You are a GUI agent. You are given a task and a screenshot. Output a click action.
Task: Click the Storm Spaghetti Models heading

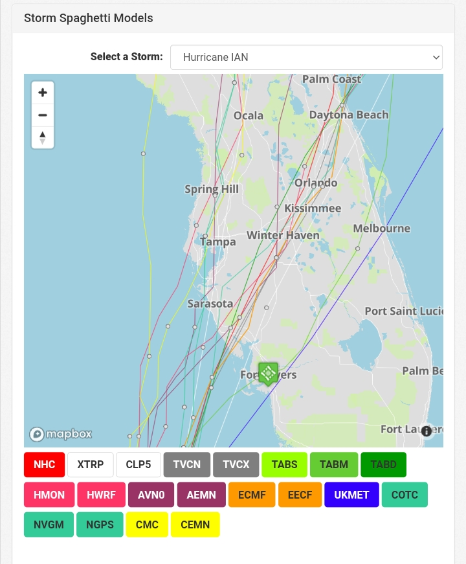pos(89,18)
